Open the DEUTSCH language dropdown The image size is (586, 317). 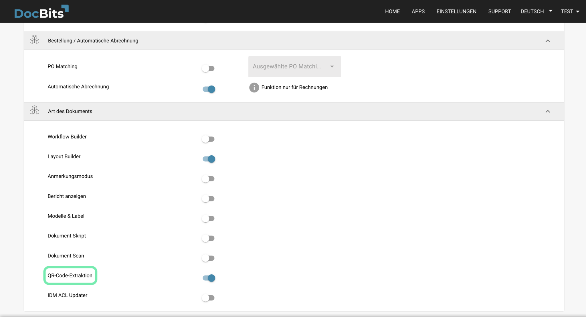coord(536,11)
